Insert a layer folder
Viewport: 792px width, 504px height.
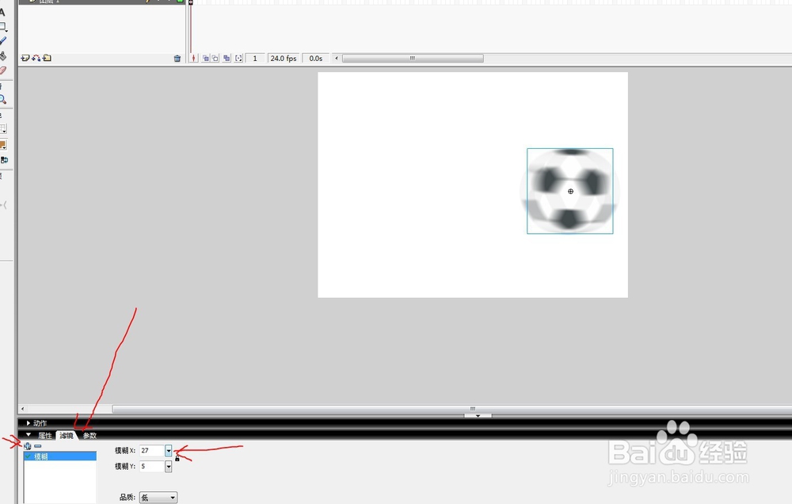point(47,58)
